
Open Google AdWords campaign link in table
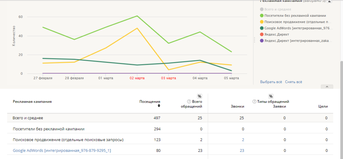(62, 151)
